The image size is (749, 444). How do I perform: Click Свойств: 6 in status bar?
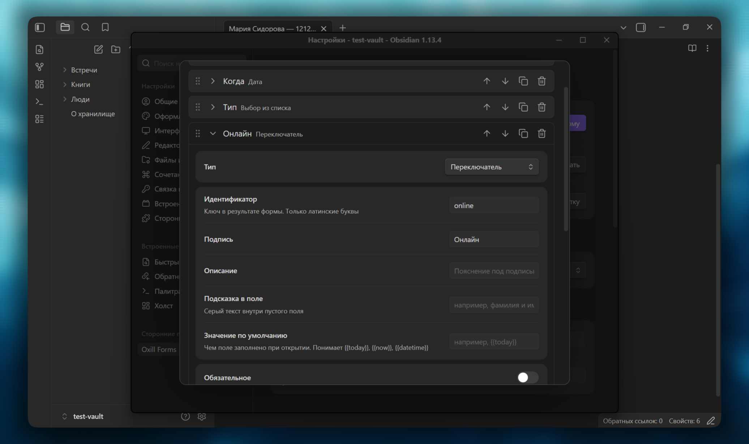tap(684, 421)
